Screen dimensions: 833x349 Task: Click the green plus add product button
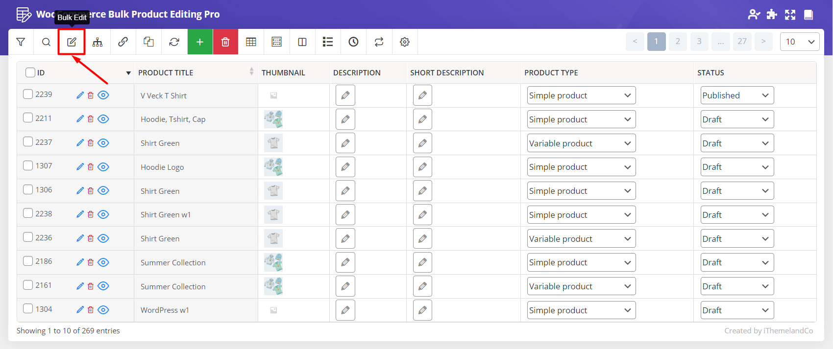tap(200, 42)
